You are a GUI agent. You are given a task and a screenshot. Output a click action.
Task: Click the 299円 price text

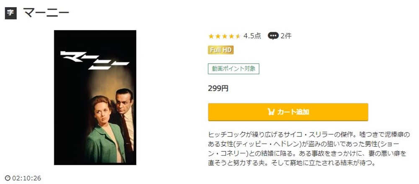[218, 88]
